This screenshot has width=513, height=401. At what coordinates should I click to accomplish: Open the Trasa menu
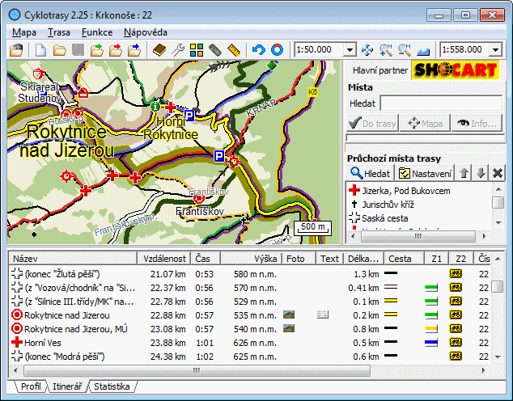tap(58, 32)
